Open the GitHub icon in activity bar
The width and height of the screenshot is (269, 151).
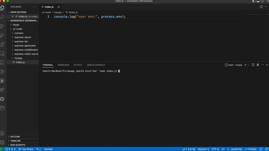(2, 81)
